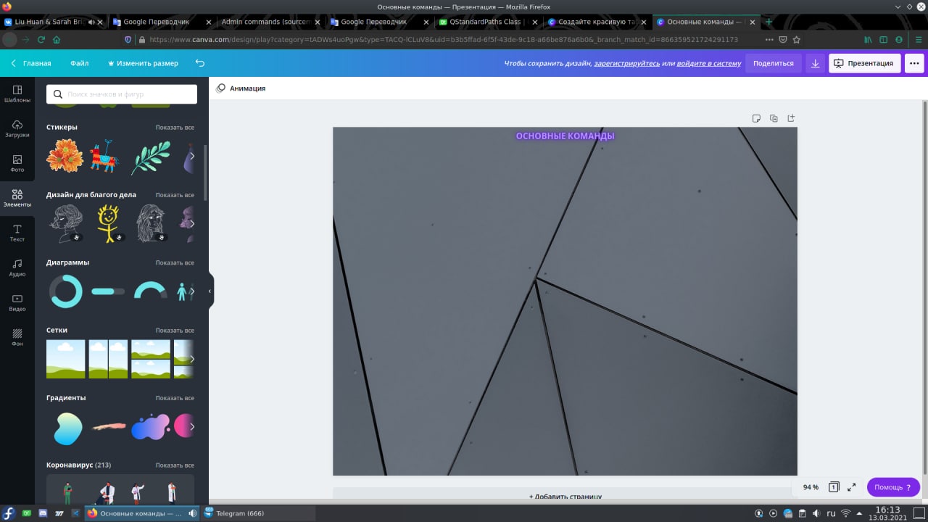928x522 pixels.
Task: Open Изменить размер resize option
Action: click(x=142, y=63)
